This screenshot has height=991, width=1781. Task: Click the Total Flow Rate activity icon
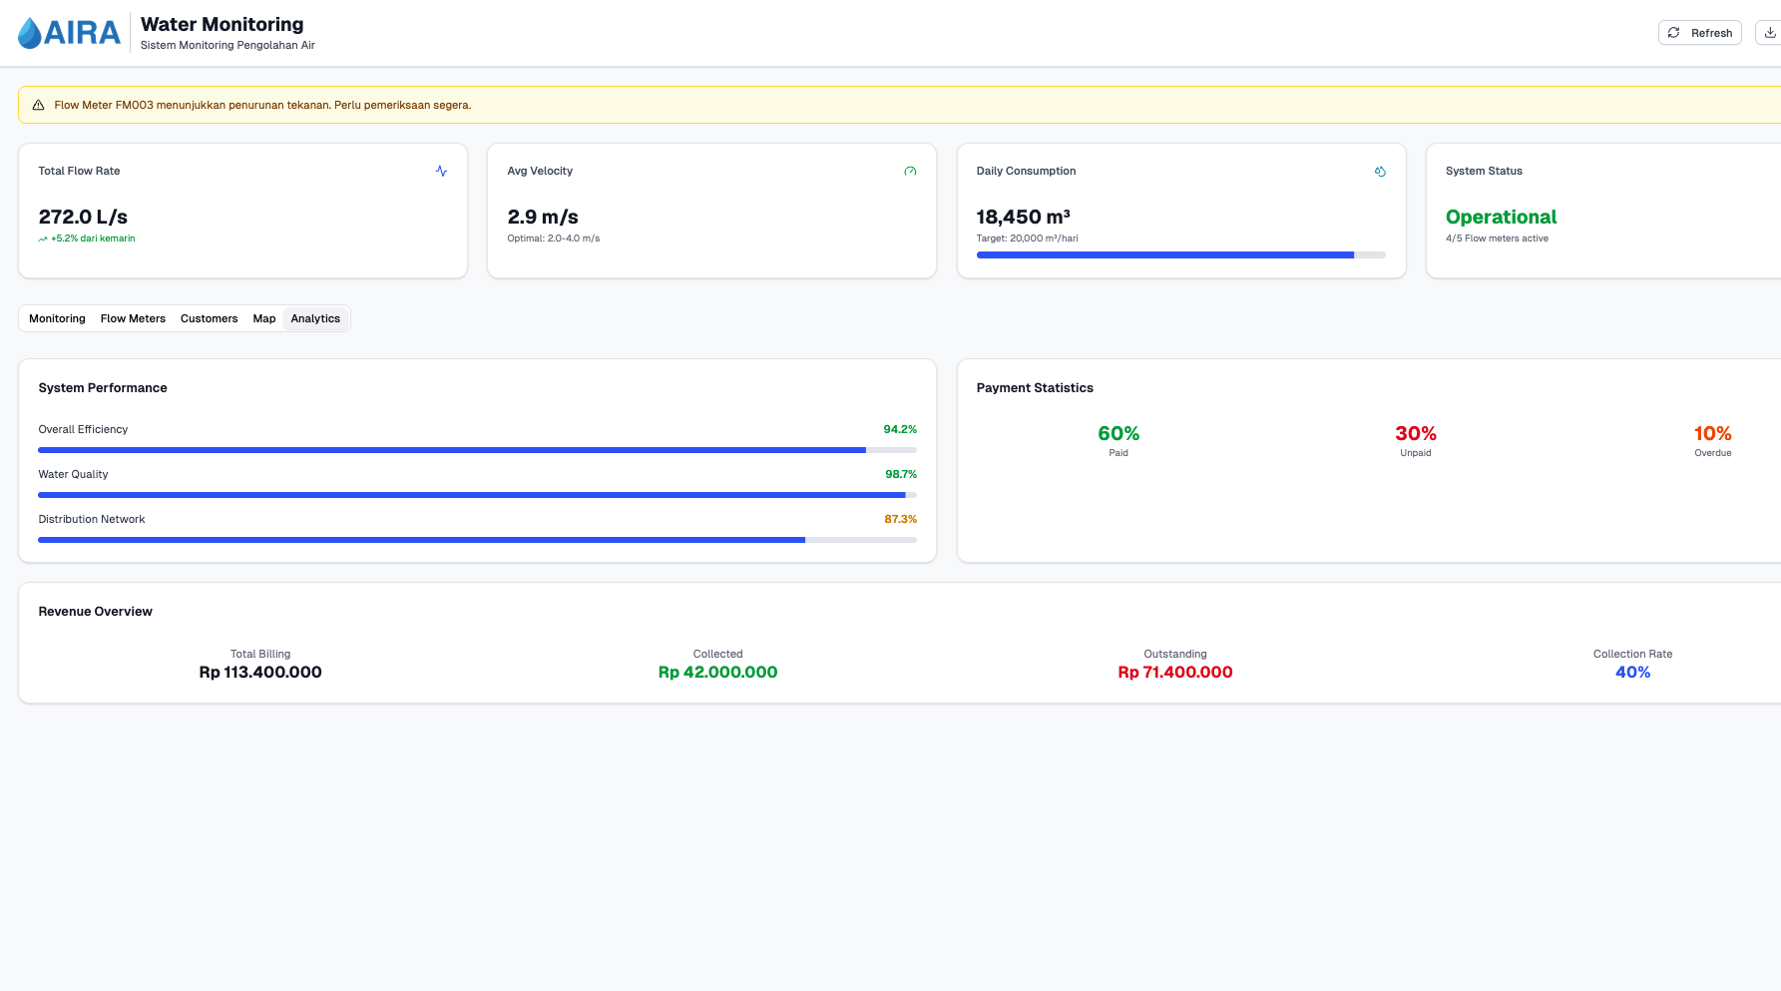click(441, 172)
